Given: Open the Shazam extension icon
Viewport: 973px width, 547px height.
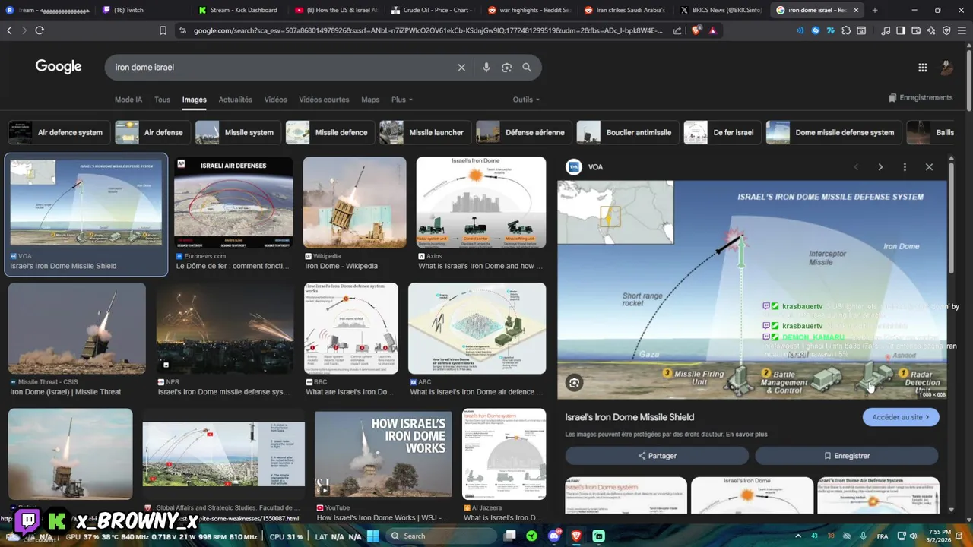Looking at the screenshot, I should 816,30.
